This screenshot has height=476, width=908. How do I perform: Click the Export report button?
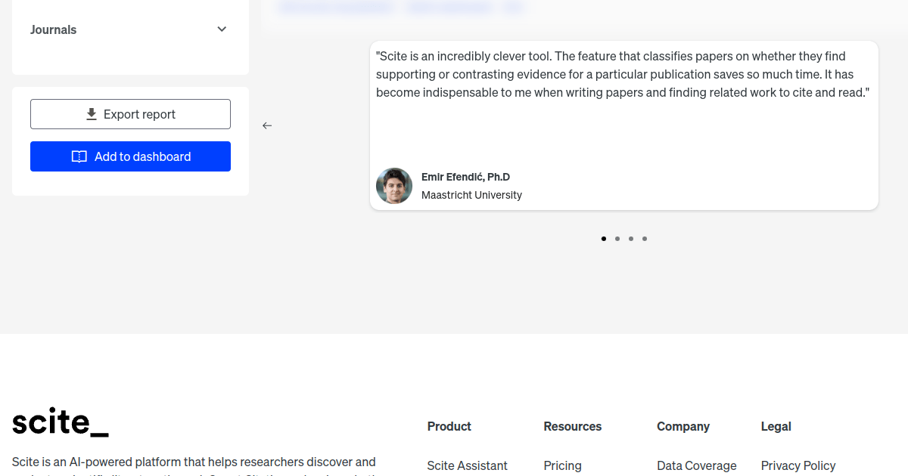[x=130, y=114]
